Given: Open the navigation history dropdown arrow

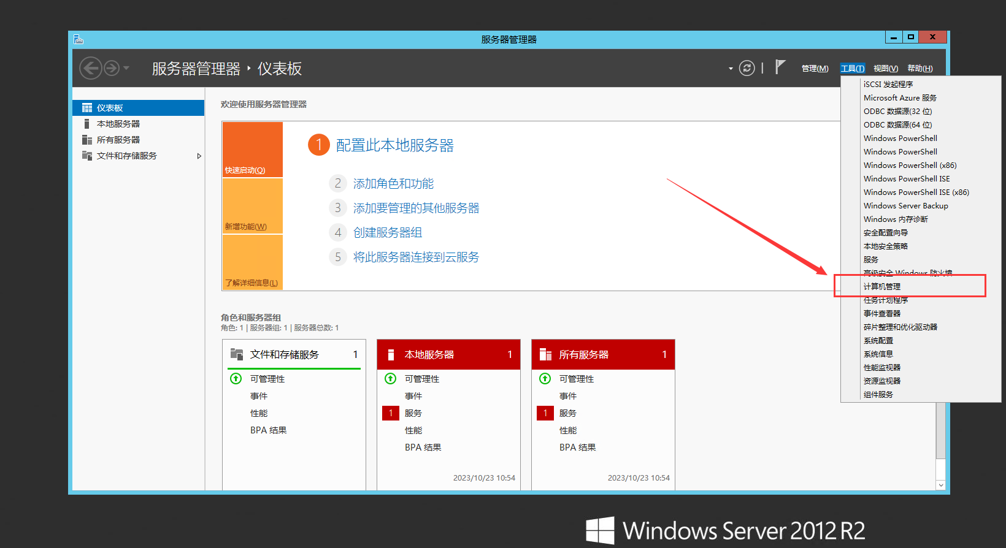Looking at the screenshot, I should pyautogui.click(x=126, y=68).
